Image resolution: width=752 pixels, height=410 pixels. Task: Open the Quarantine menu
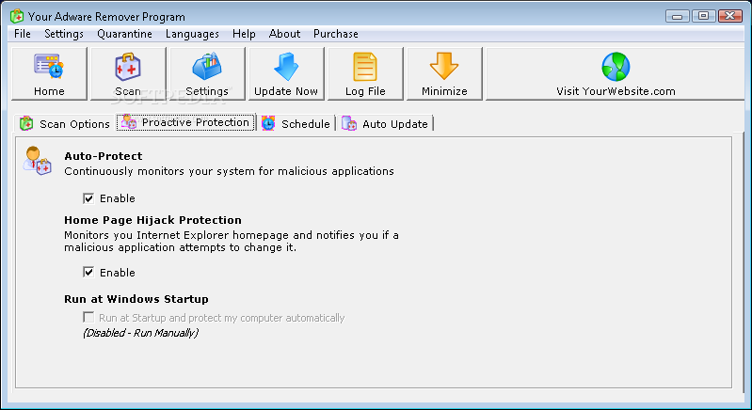coord(124,34)
